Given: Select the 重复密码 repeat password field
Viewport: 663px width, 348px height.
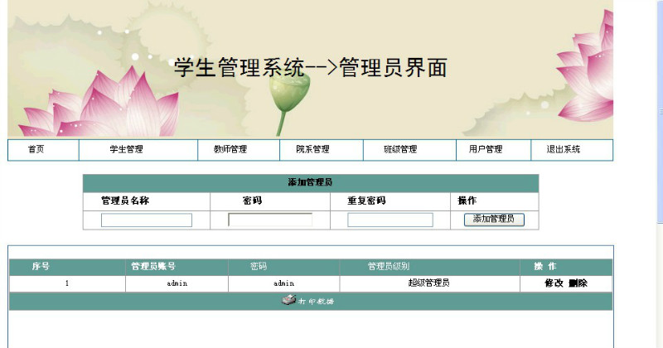Looking at the screenshot, I should click(x=390, y=220).
